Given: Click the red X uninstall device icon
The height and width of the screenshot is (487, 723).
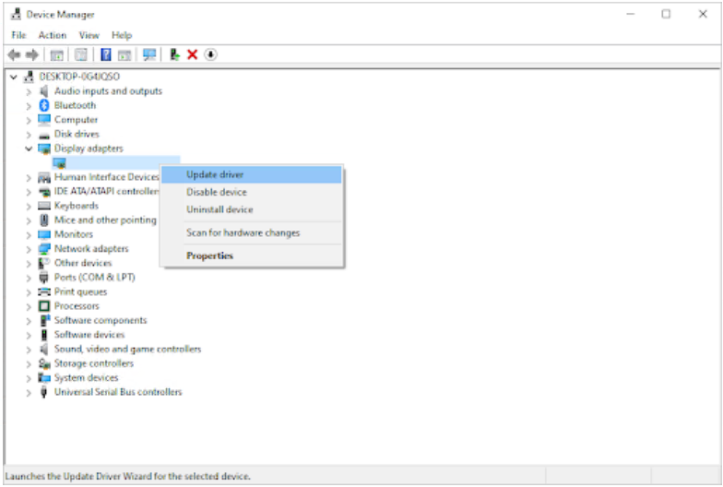Looking at the screenshot, I should (x=193, y=54).
